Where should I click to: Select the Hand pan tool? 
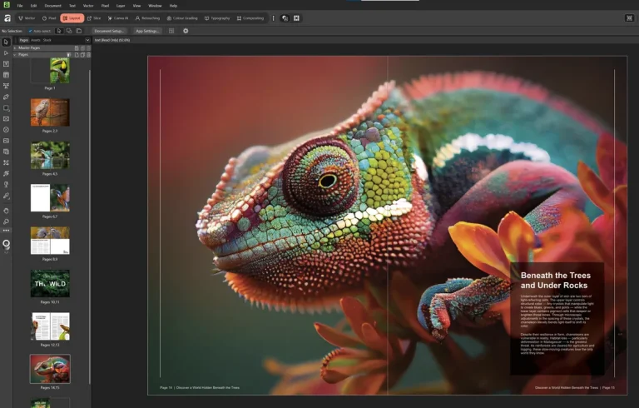[x=7, y=210]
